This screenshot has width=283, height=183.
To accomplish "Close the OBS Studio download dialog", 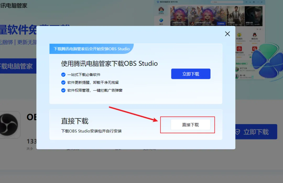I will click(x=227, y=34).
